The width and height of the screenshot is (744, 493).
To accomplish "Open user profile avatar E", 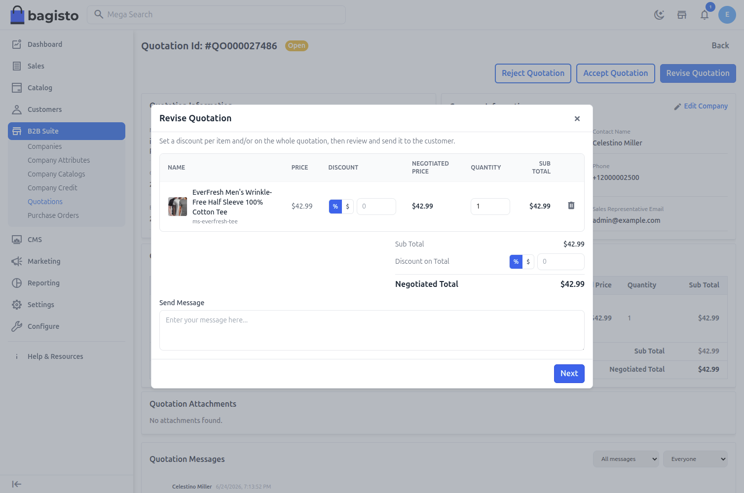I will pos(727,15).
